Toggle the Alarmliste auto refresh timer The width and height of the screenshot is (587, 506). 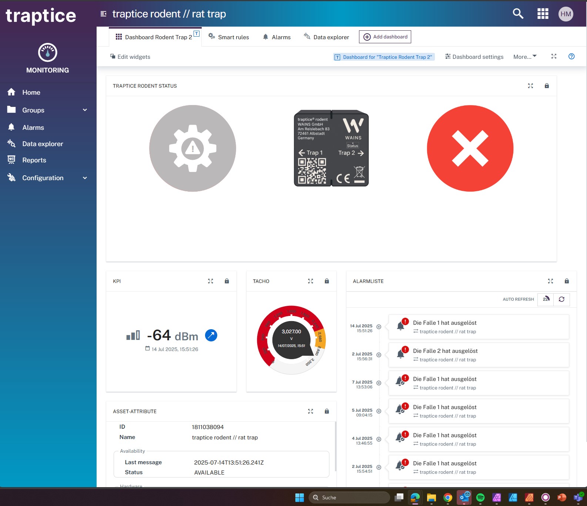coord(546,299)
